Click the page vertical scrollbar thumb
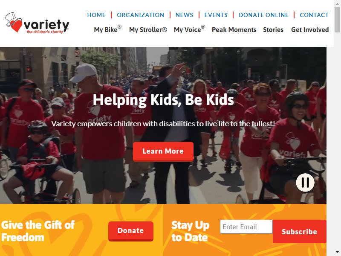 (x=337, y=20)
